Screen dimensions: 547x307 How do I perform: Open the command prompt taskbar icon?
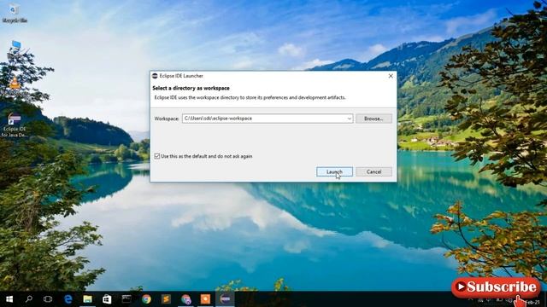point(126,299)
